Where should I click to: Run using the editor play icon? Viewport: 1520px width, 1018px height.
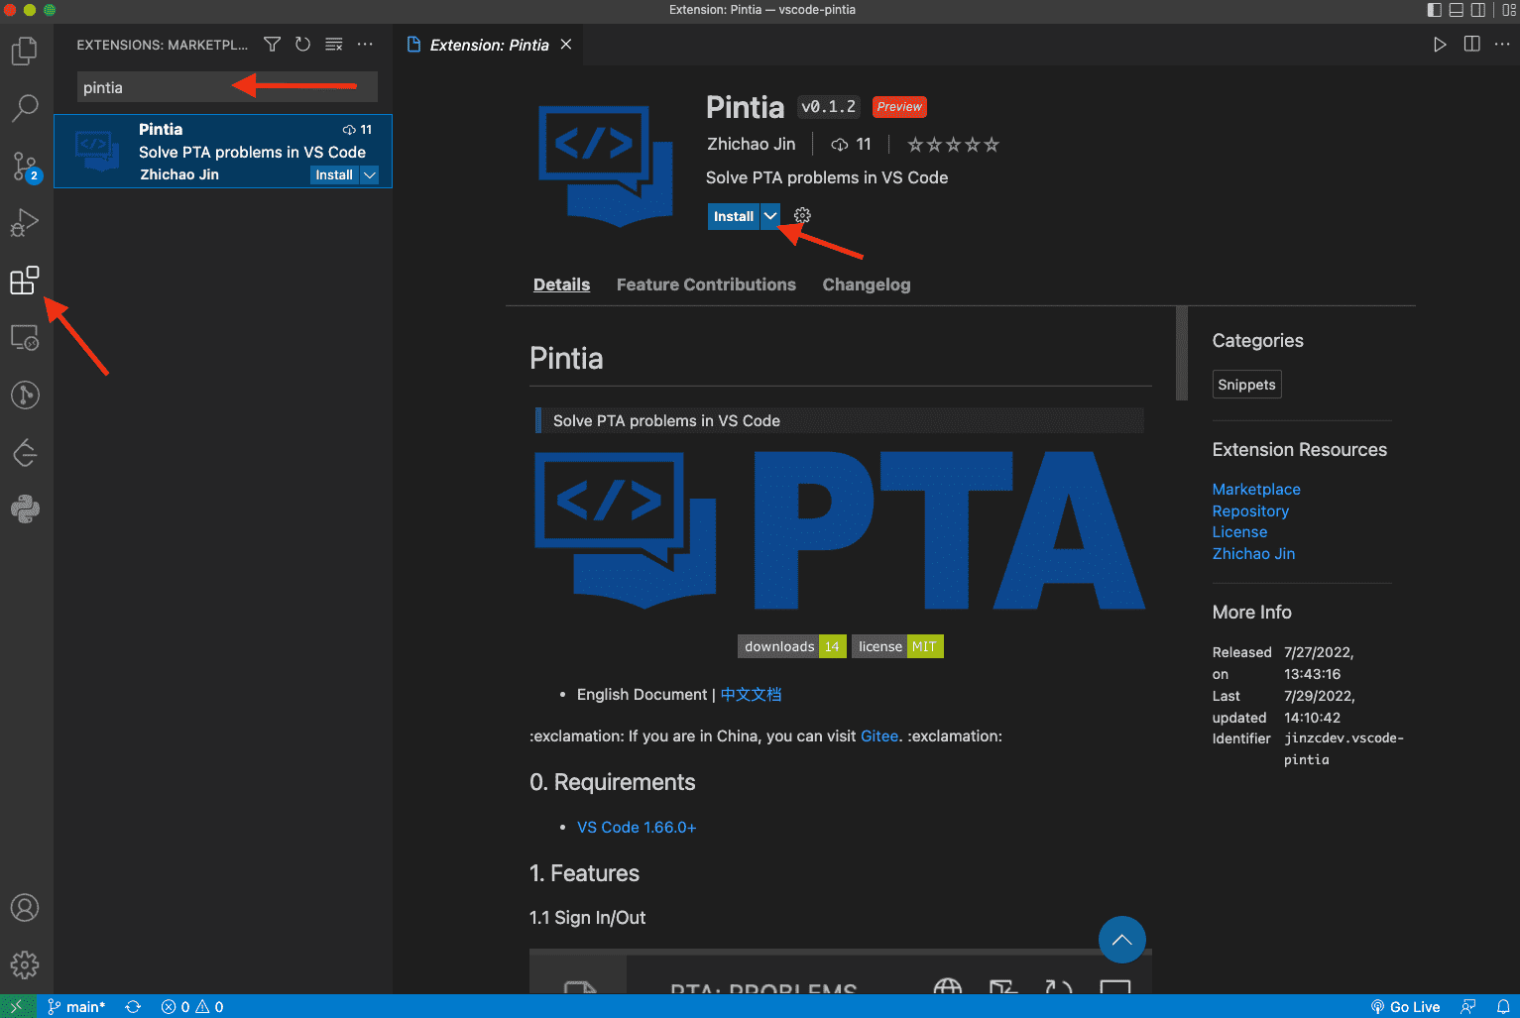(x=1440, y=45)
